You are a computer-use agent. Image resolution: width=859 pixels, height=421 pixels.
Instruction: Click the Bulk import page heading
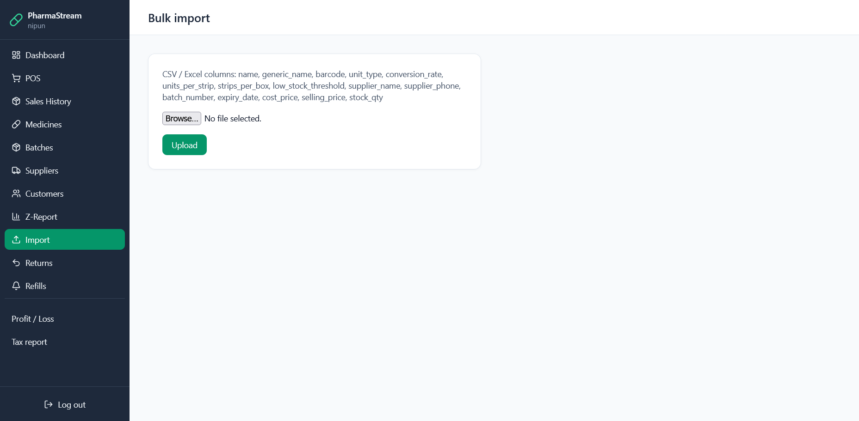[179, 18]
